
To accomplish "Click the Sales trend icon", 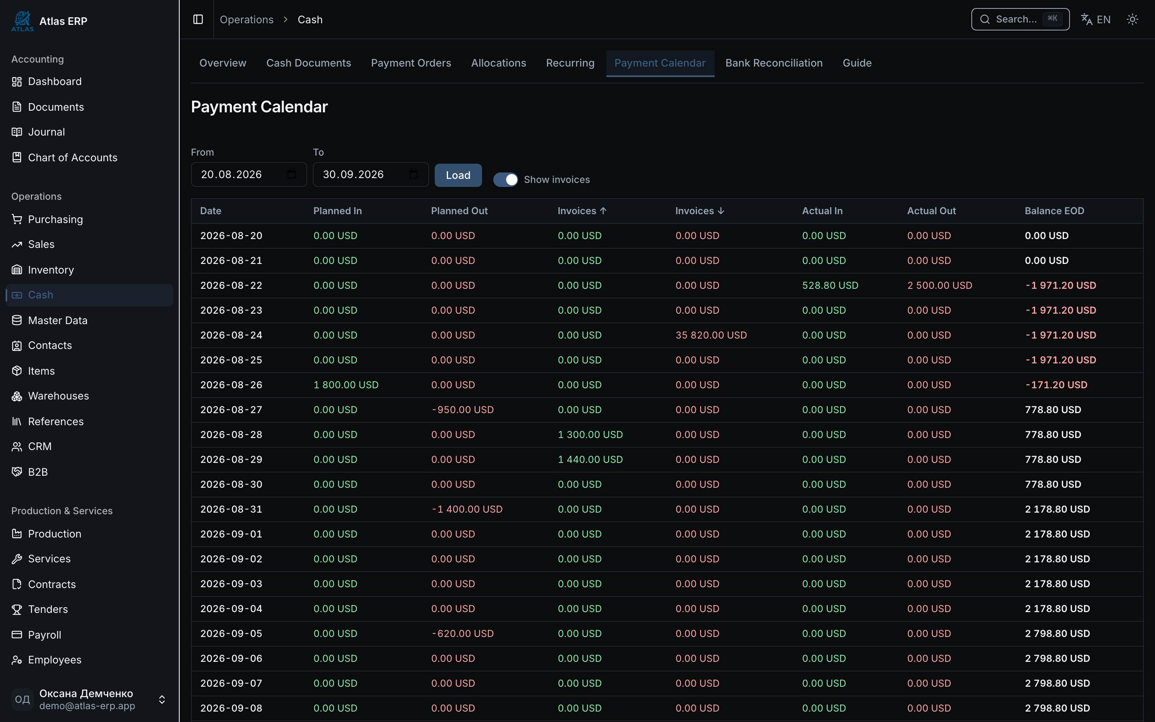I will click(17, 245).
